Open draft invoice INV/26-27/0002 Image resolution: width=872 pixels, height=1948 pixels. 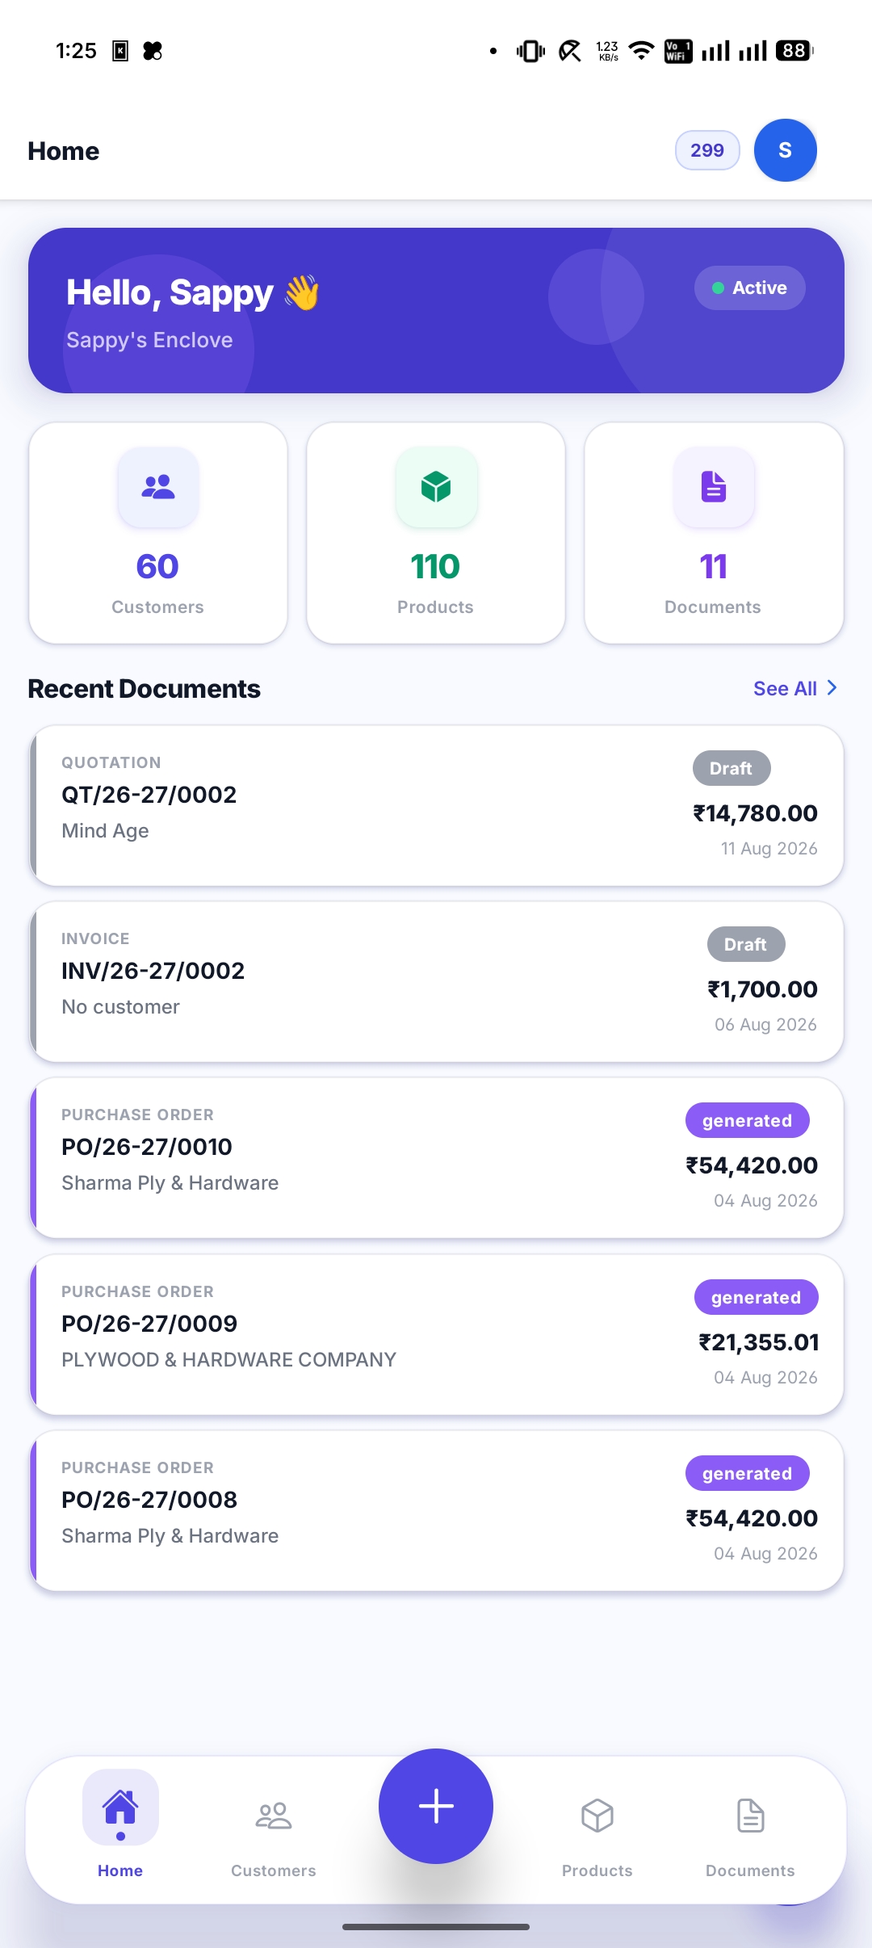436,981
